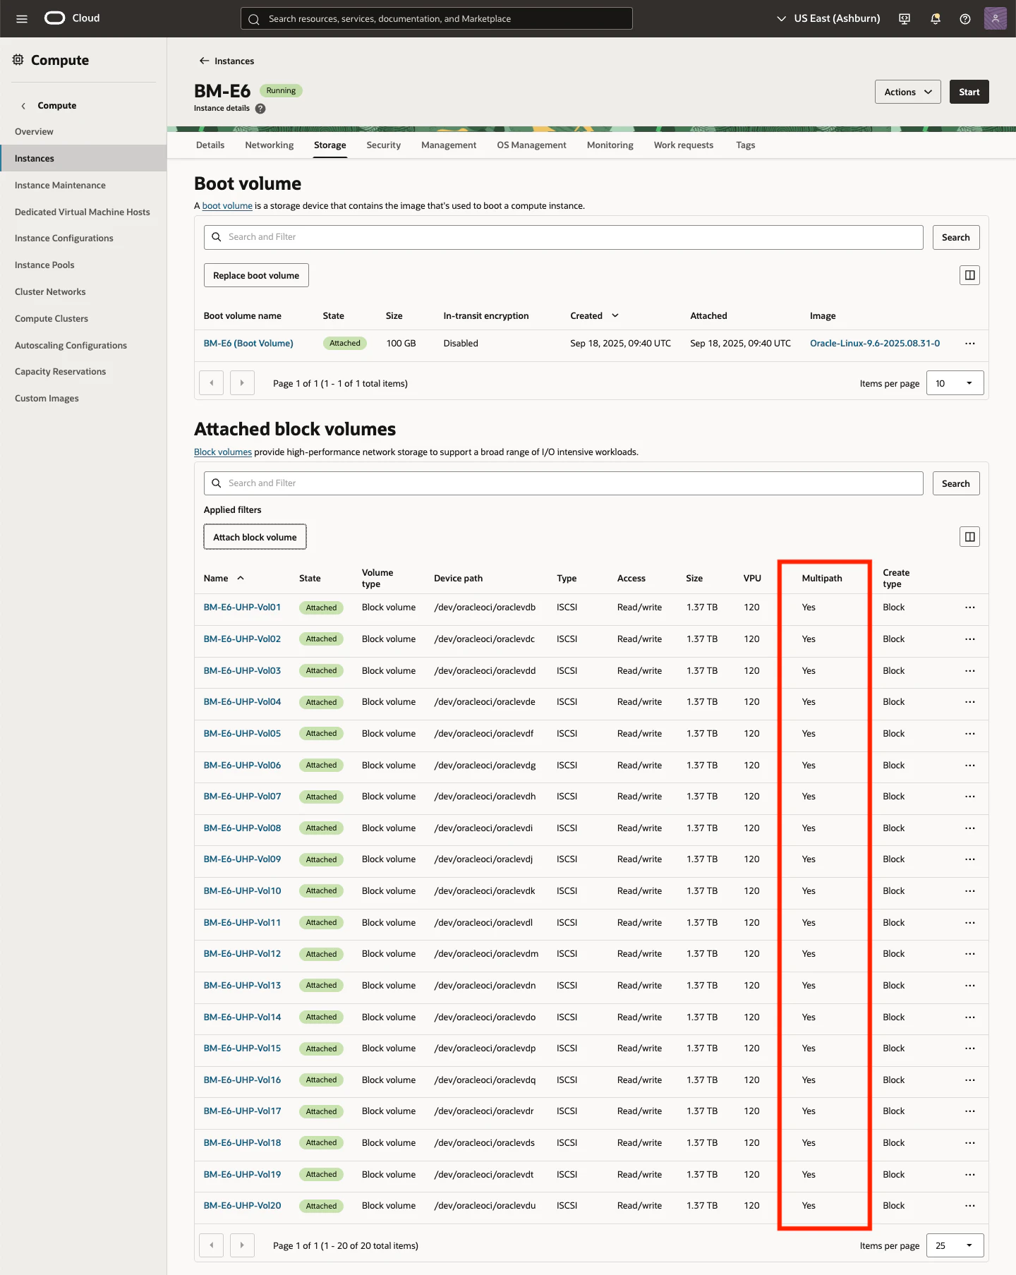
Task: Click the back chevron beside Compute in sidebar
Action: [23, 106]
